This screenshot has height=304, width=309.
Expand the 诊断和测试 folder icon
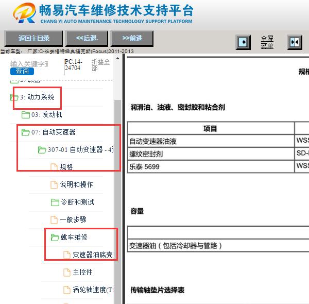pos(55,202)
